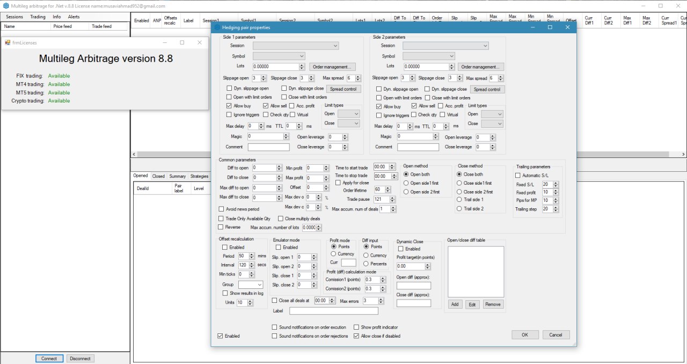Select Open side 1 first
This screenshot has height=364, width=687.
[x=406, y=183]
